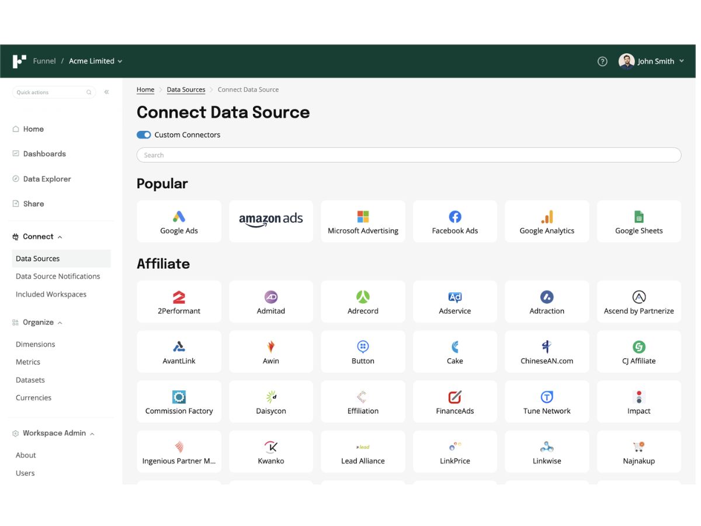Open Metrics under Organize
Screen dimensions: 701x526
pyautogui.click(x=28, y=362)
